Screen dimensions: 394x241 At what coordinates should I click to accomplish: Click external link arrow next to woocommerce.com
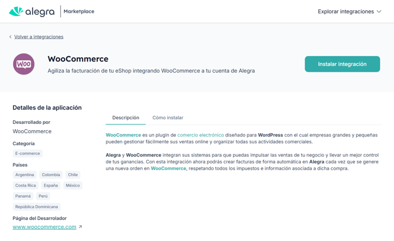click(80, 227)
